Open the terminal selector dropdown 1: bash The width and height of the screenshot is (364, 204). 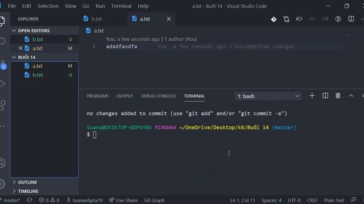coord(268,96)
